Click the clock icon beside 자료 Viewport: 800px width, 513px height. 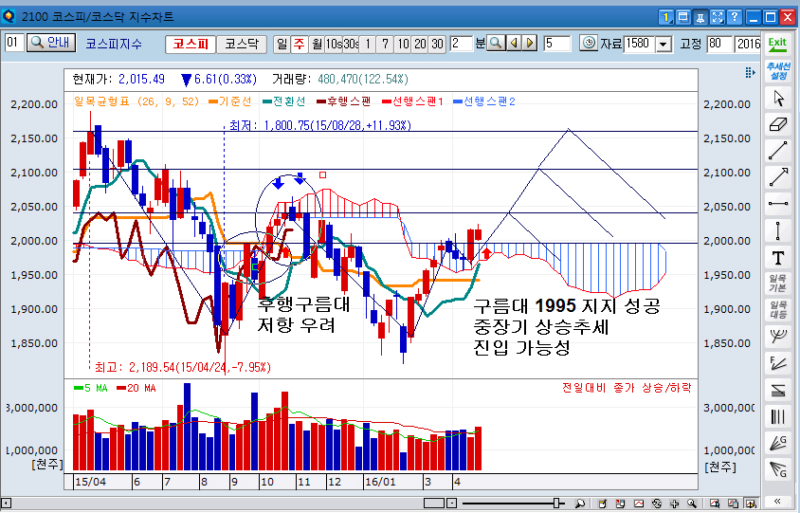click(x=588, y=44)
